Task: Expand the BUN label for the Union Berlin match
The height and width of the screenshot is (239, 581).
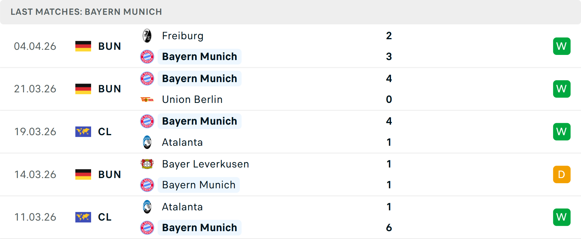Action: coord(110,89)
